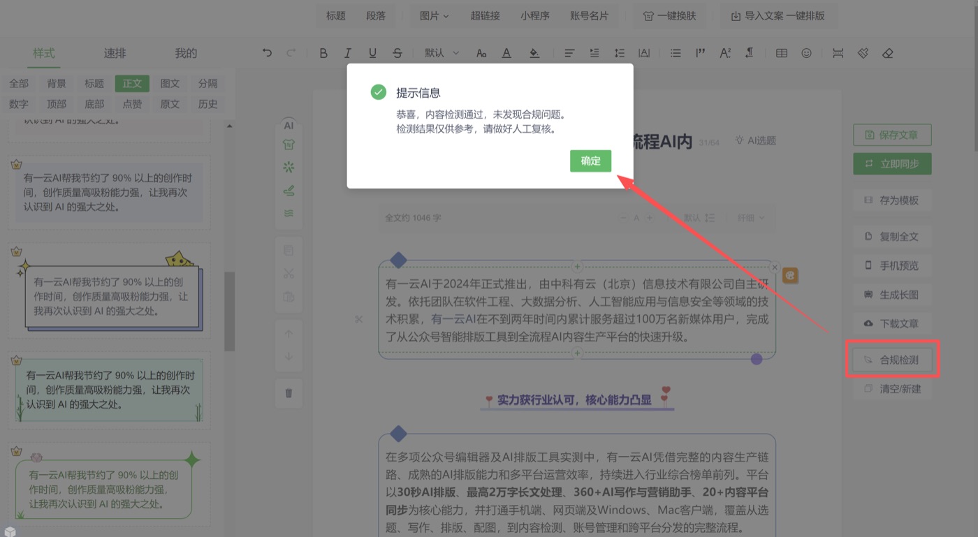Open the 默认 font dropdown in toolbar
This screenshot has width=978, height=537.
click(441, 53)
